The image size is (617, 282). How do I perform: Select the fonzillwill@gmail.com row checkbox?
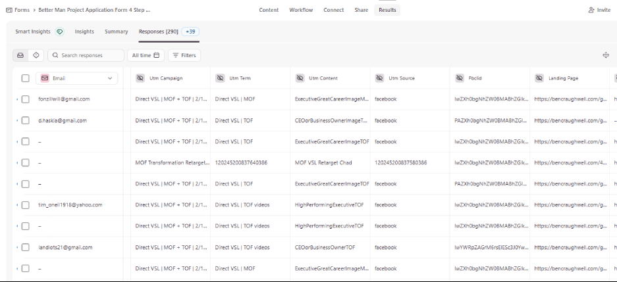pos(25,99)
